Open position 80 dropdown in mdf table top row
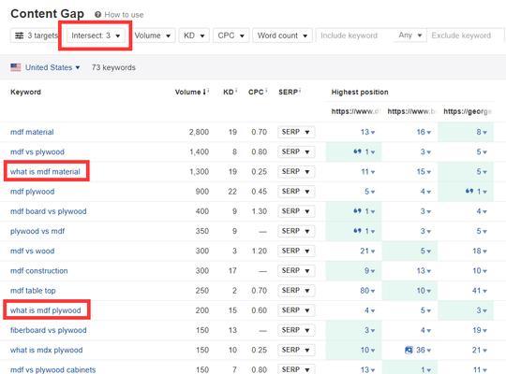The width and height of the screenshot is (506, 374). coord(367,291)
